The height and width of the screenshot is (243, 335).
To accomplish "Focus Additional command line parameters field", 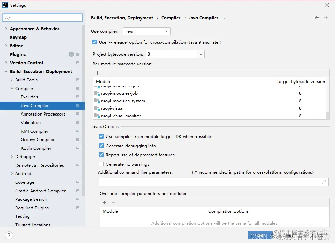I will 214,182.
